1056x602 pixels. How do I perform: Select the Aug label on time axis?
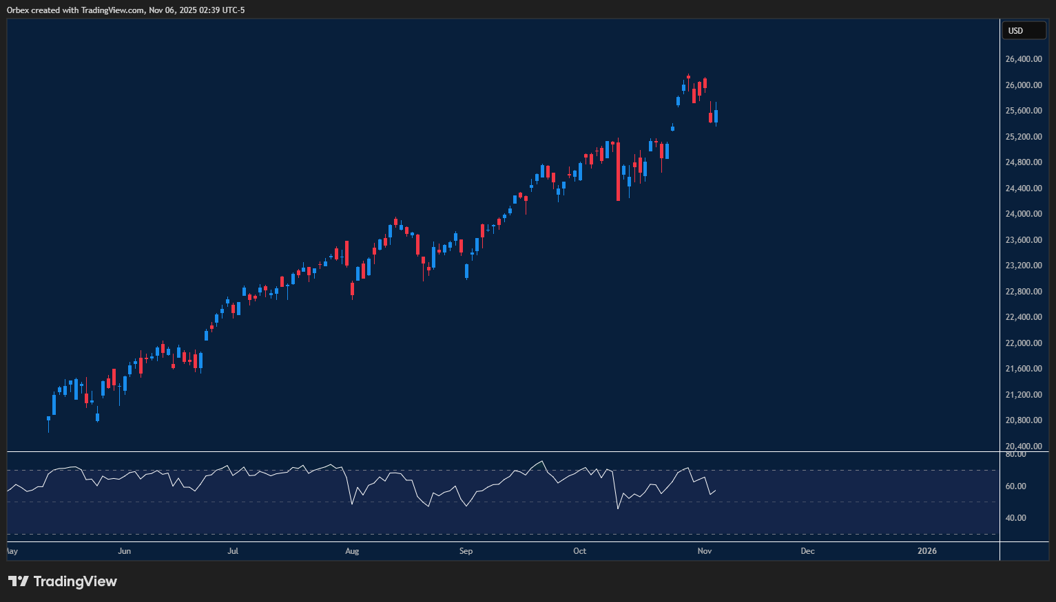point(352,551)
